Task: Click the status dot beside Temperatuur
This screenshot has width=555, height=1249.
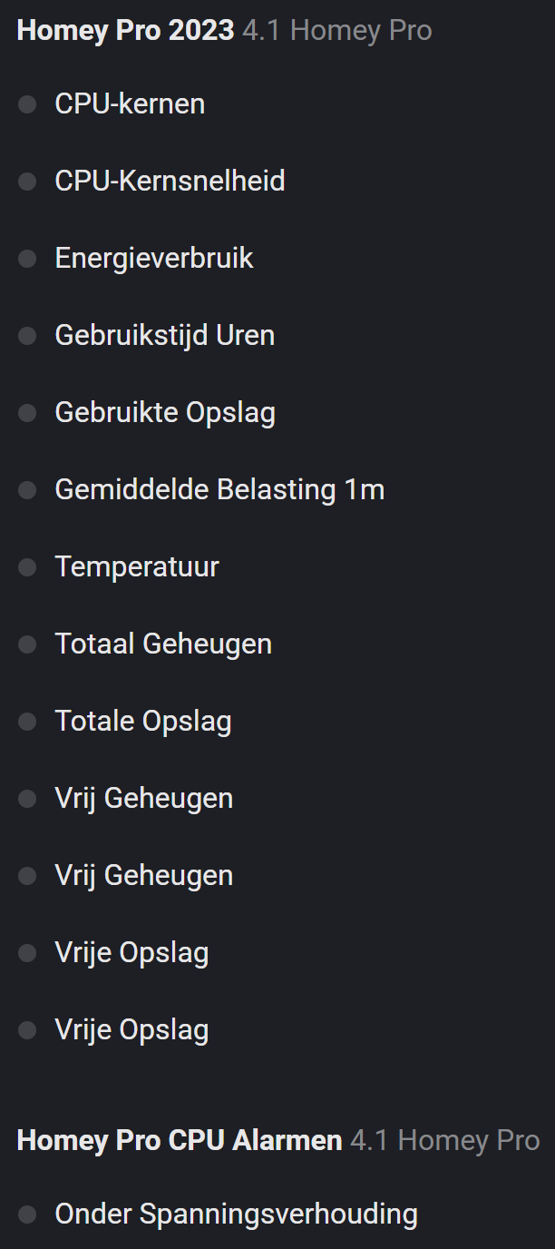Action: pyautogui.click(x=27, y=567)
